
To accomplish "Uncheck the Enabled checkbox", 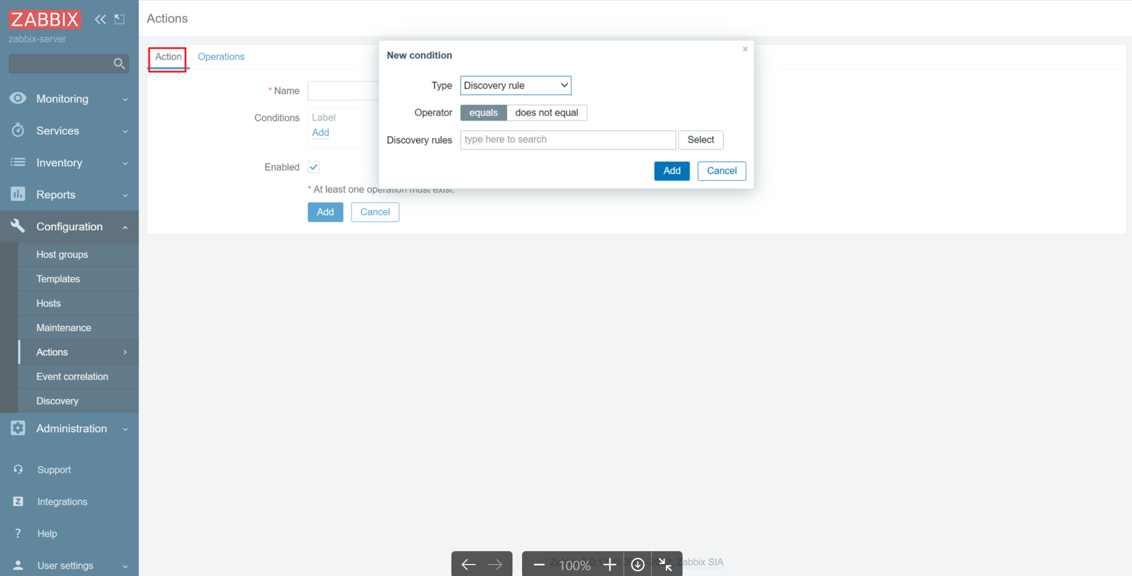I will coord(314,167).
